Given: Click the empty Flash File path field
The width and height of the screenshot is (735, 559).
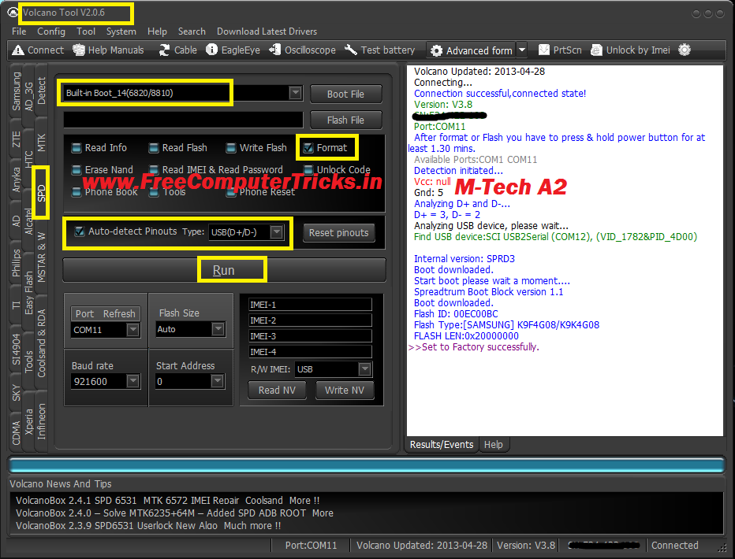Looking at the screenshot, I should click(x=183, y=120).
